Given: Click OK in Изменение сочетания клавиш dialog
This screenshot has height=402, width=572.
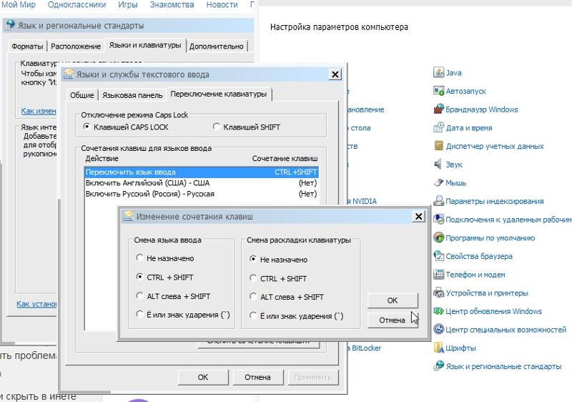Looking at the screenshot, I should point(393,300).
